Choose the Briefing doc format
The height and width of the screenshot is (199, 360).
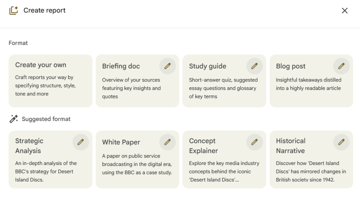[121, 66]
